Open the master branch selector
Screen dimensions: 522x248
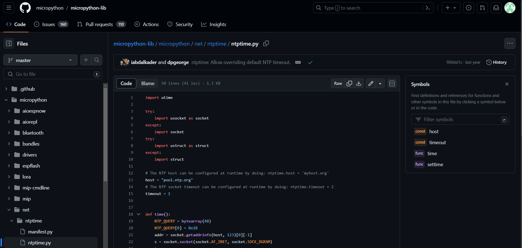click(40, 60)
